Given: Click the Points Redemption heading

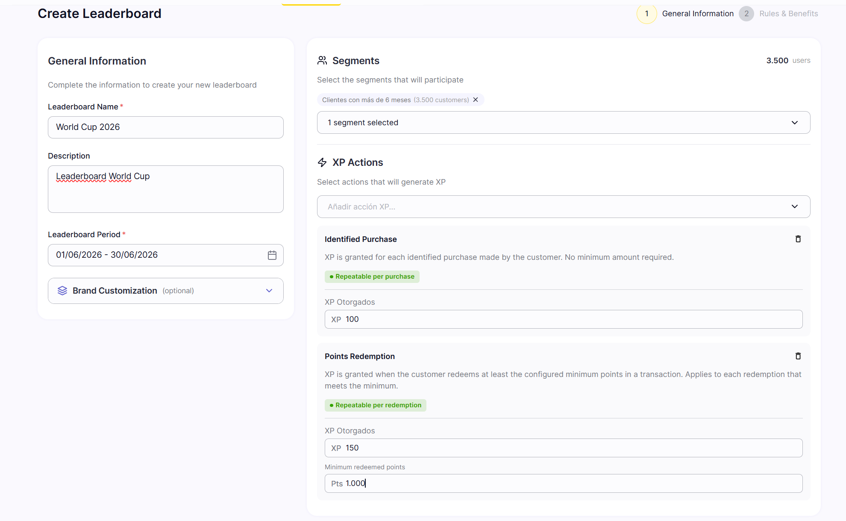Looking at the screenshot, I should (360, 356).
